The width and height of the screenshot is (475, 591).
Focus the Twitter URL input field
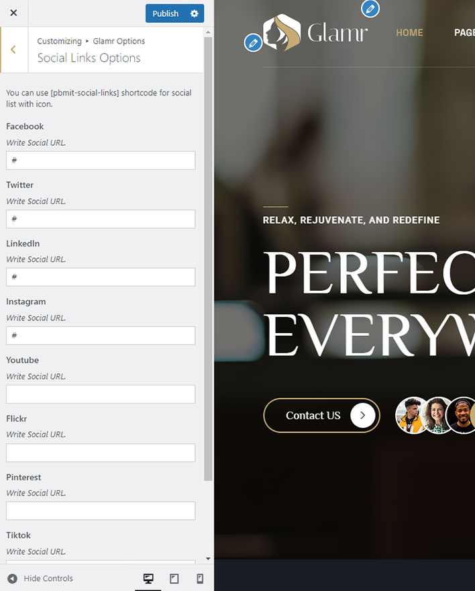click(101, 219)
